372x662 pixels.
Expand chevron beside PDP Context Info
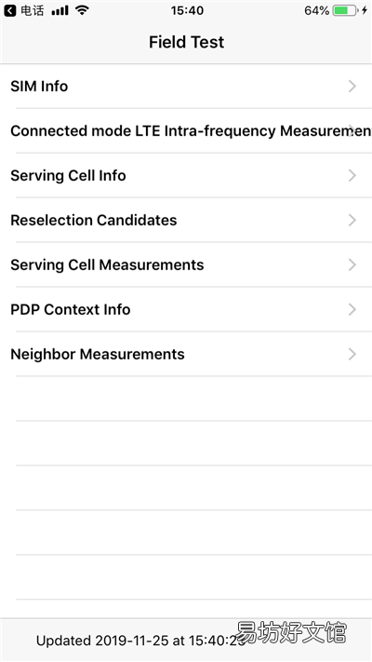pos(352,309)
